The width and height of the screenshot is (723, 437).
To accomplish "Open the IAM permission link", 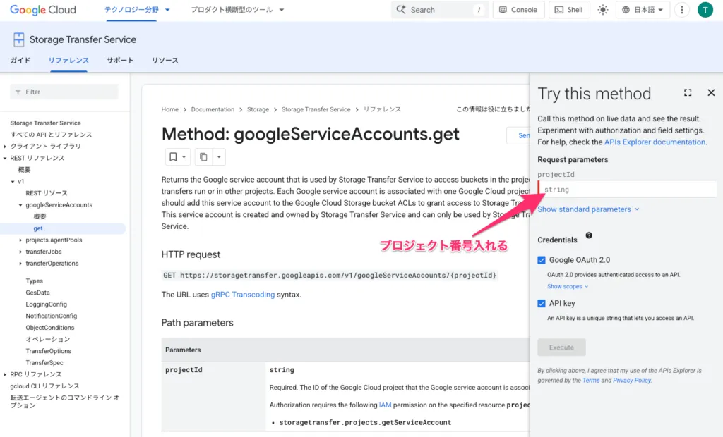I will [385, 405].
